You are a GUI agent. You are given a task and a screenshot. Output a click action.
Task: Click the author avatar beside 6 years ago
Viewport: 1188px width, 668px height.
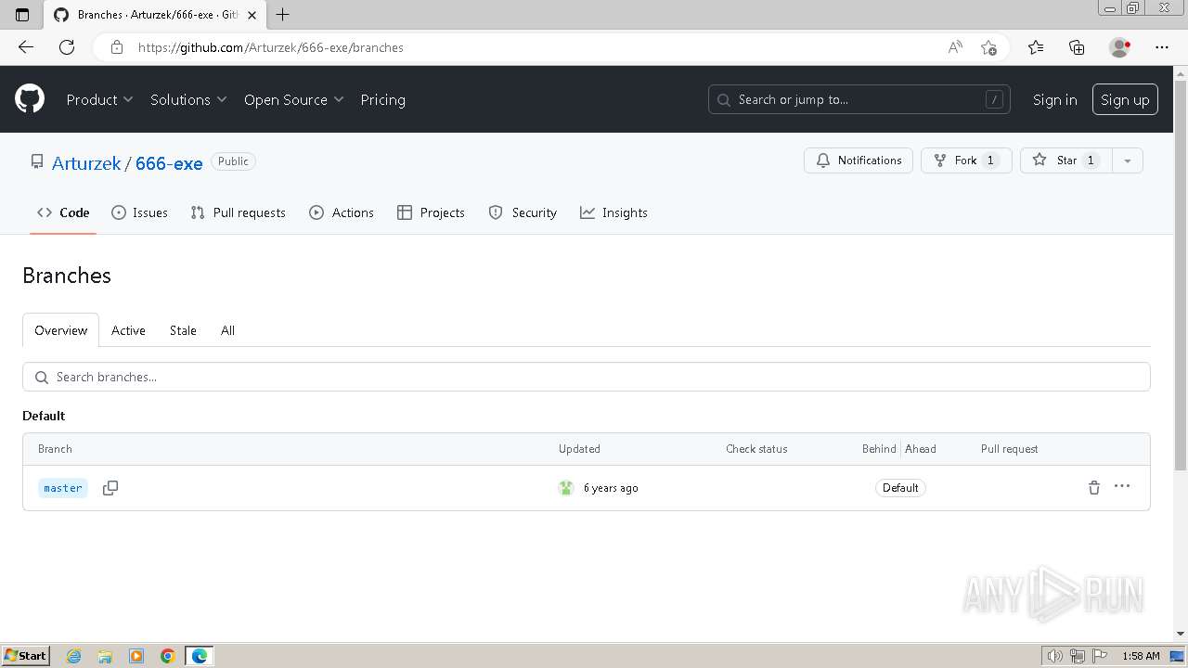click(x=566, y=488)
